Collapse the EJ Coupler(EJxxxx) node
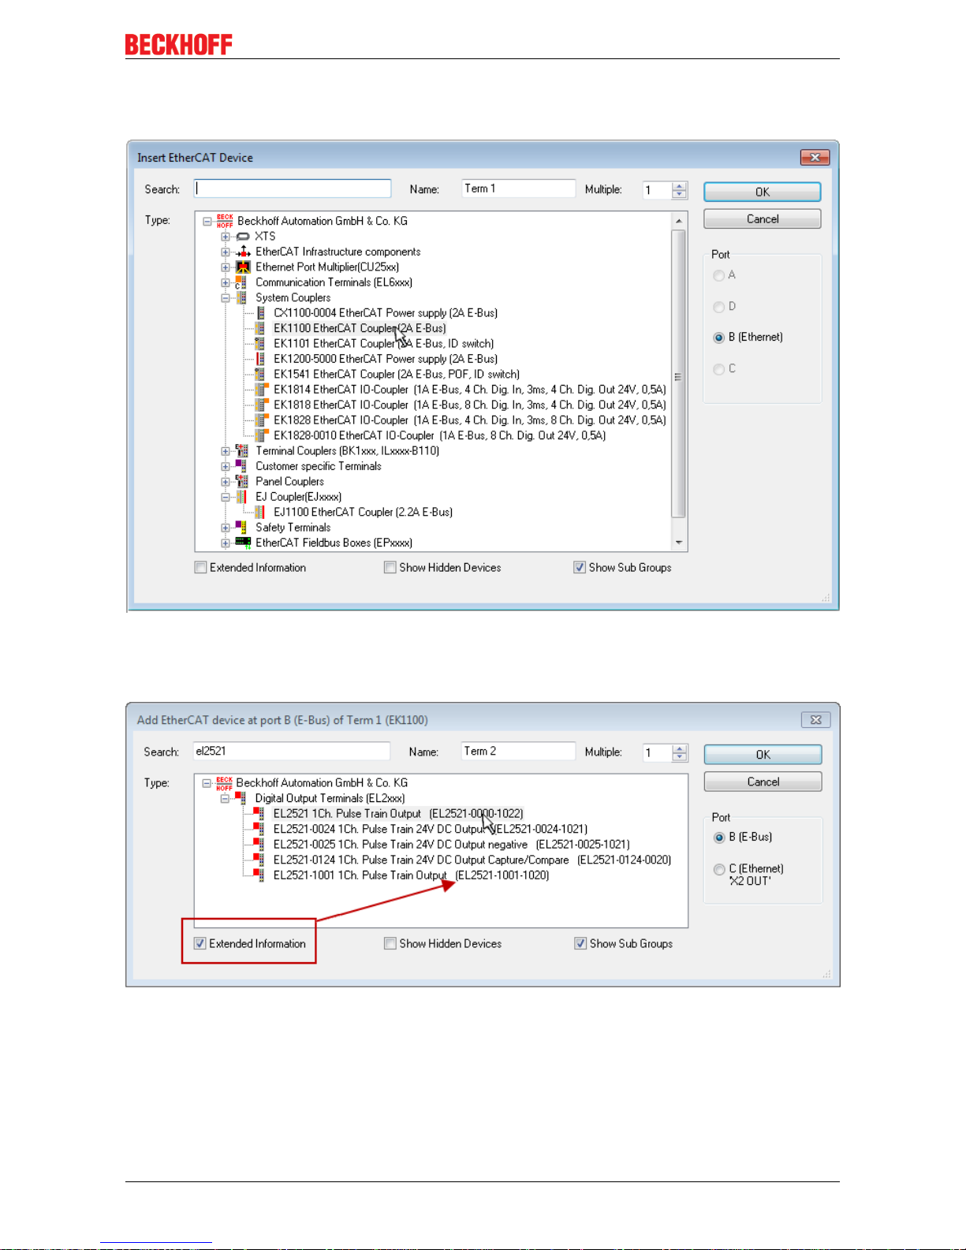966x1250 pixels. click(226, 498)
